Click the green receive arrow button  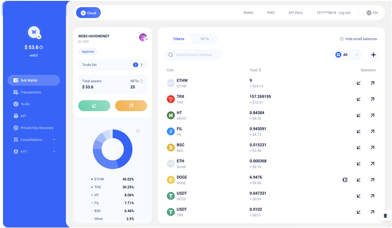tap(94, 106)
